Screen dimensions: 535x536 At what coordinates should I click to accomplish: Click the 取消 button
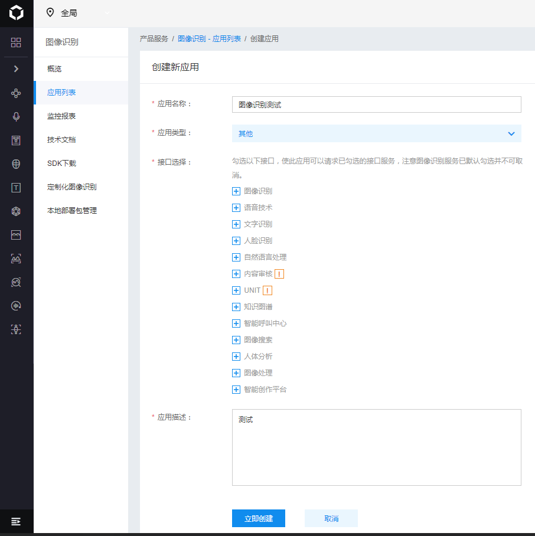tap(331, 518)
